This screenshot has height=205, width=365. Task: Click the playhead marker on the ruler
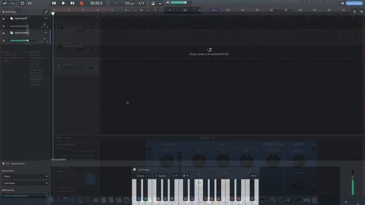point(53,14)
